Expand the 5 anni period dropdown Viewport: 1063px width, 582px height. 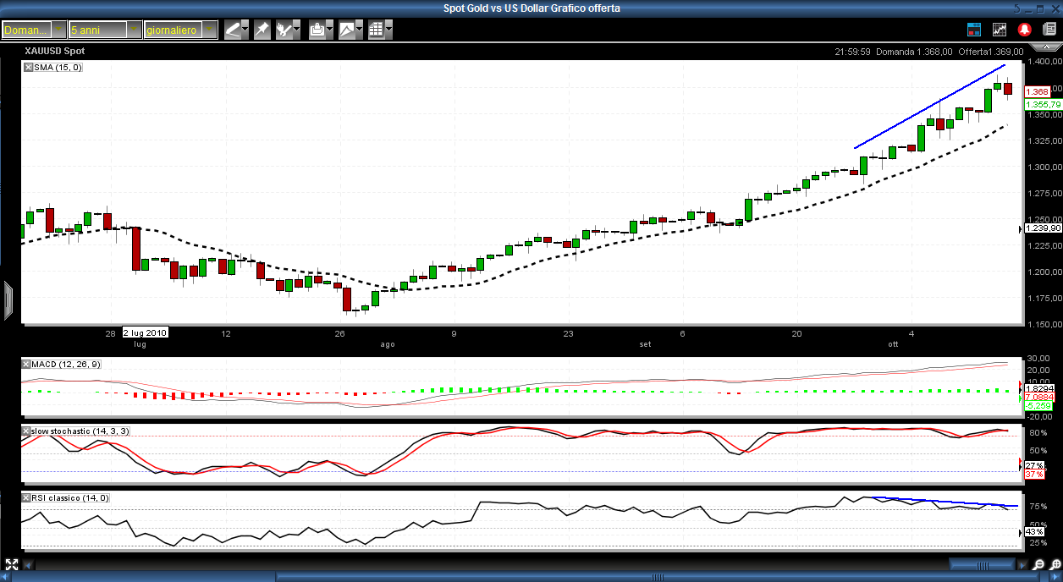pyautogui.click(x=134, y=30)
